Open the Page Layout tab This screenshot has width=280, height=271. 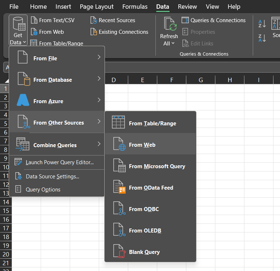click(x=97, y=7)
